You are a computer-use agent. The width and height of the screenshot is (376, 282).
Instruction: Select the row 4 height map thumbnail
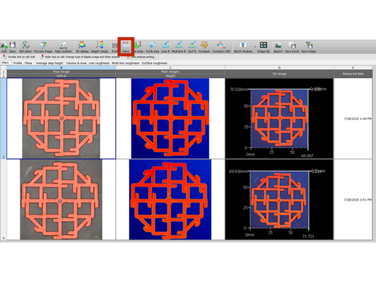(x=170, y=199)
